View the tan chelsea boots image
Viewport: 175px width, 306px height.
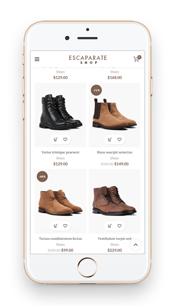115,114
